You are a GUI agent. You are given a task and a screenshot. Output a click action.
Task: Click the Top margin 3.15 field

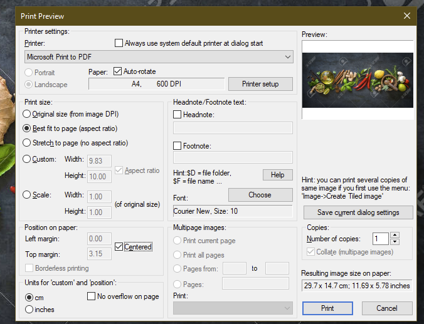click(99, 254)
